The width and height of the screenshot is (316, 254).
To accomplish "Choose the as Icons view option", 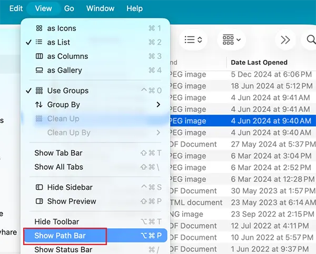I will click(95, 28).
